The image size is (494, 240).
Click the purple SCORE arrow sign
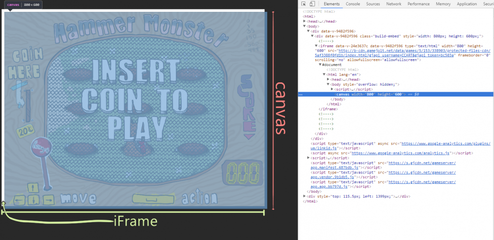247,107
